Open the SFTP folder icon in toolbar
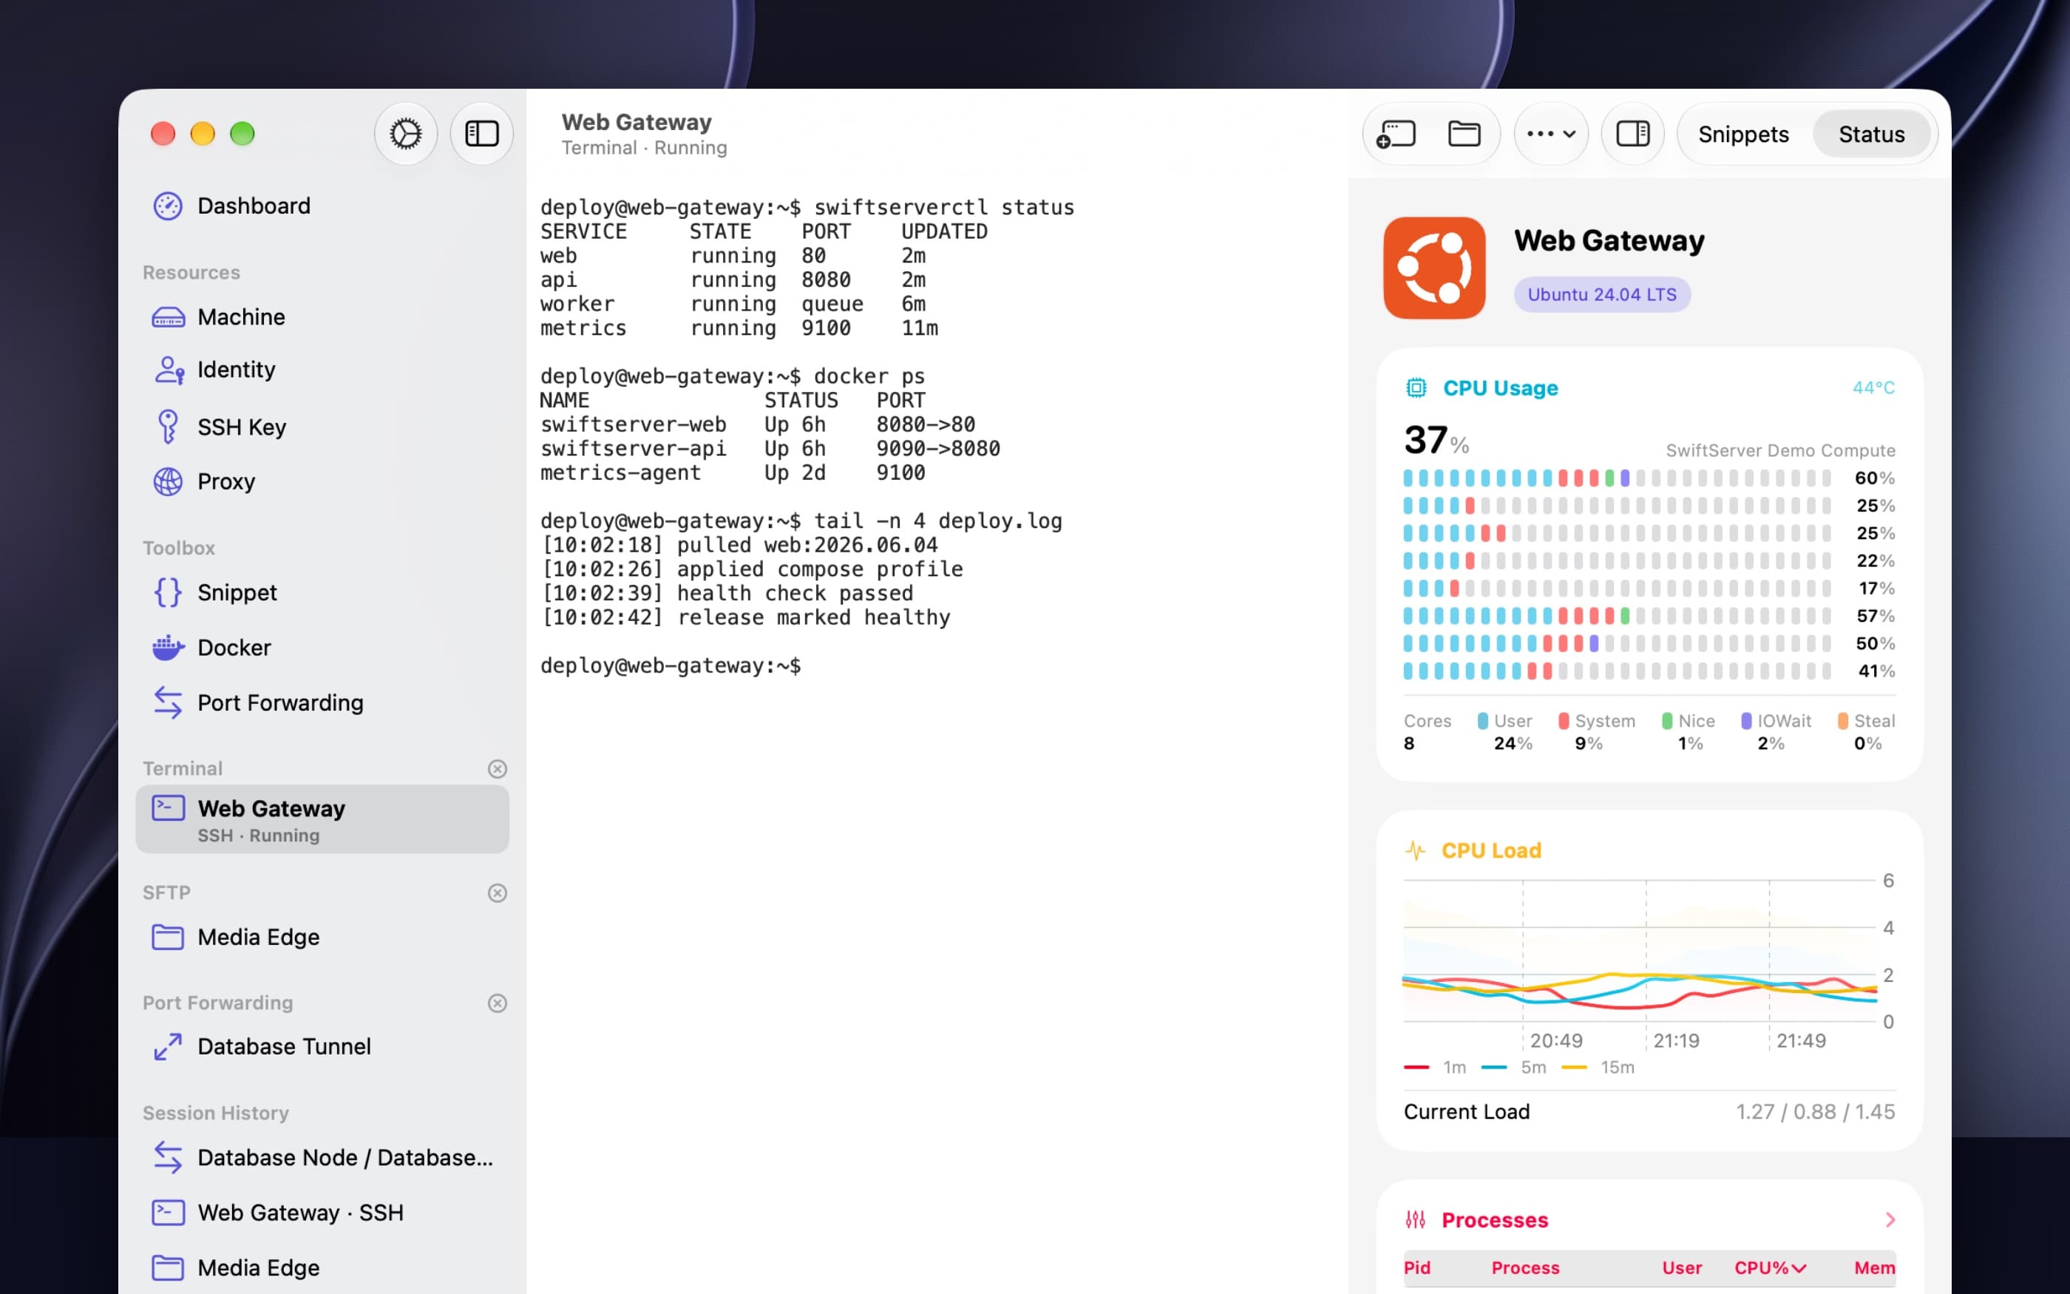This screenshot has height=1294, width=2070. pyautogui.click(x=1464, y=134)
